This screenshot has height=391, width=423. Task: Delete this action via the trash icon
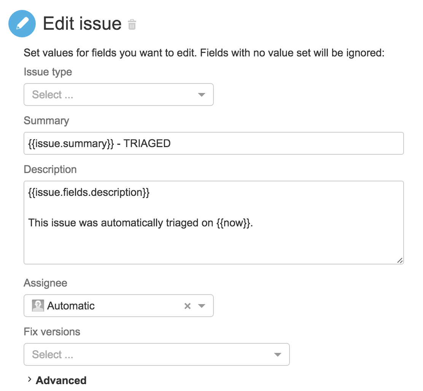pos(132,24)
